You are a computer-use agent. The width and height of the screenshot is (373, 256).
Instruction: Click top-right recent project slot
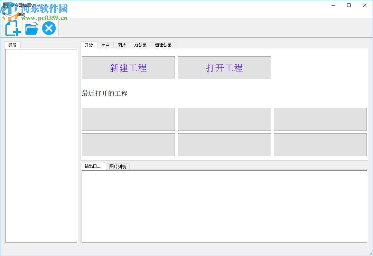(320, 119)
